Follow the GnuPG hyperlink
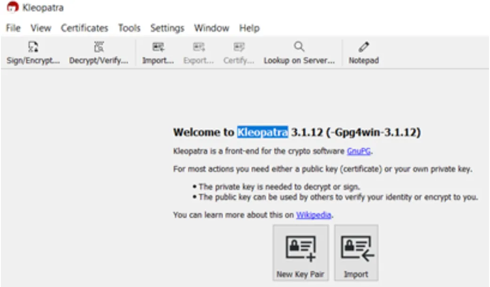 [x=359, y=151]
